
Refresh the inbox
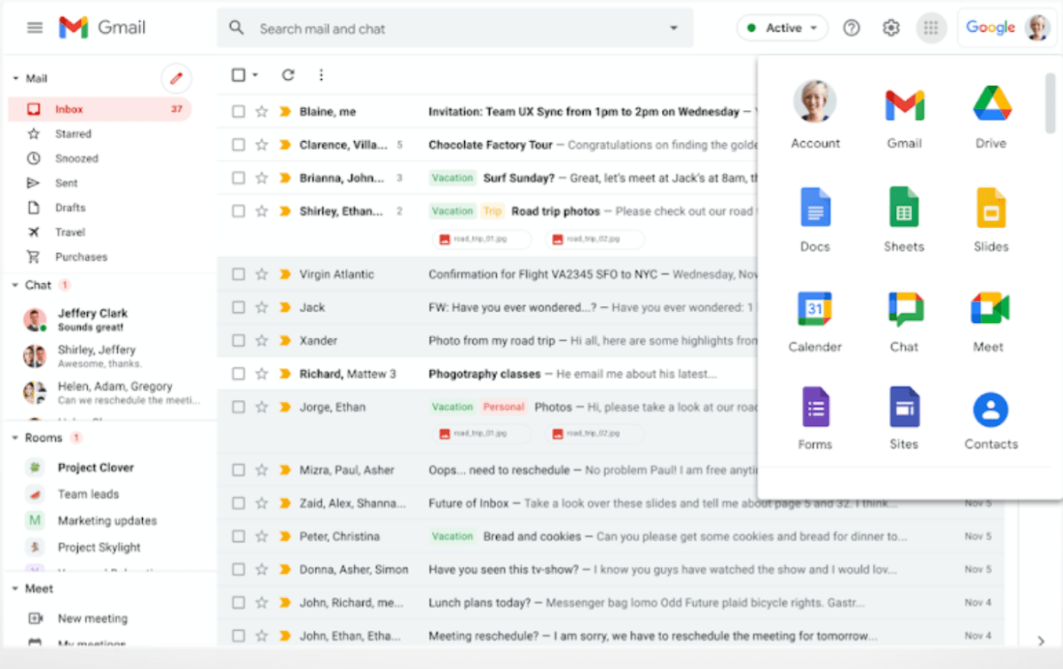click(287, 75)
